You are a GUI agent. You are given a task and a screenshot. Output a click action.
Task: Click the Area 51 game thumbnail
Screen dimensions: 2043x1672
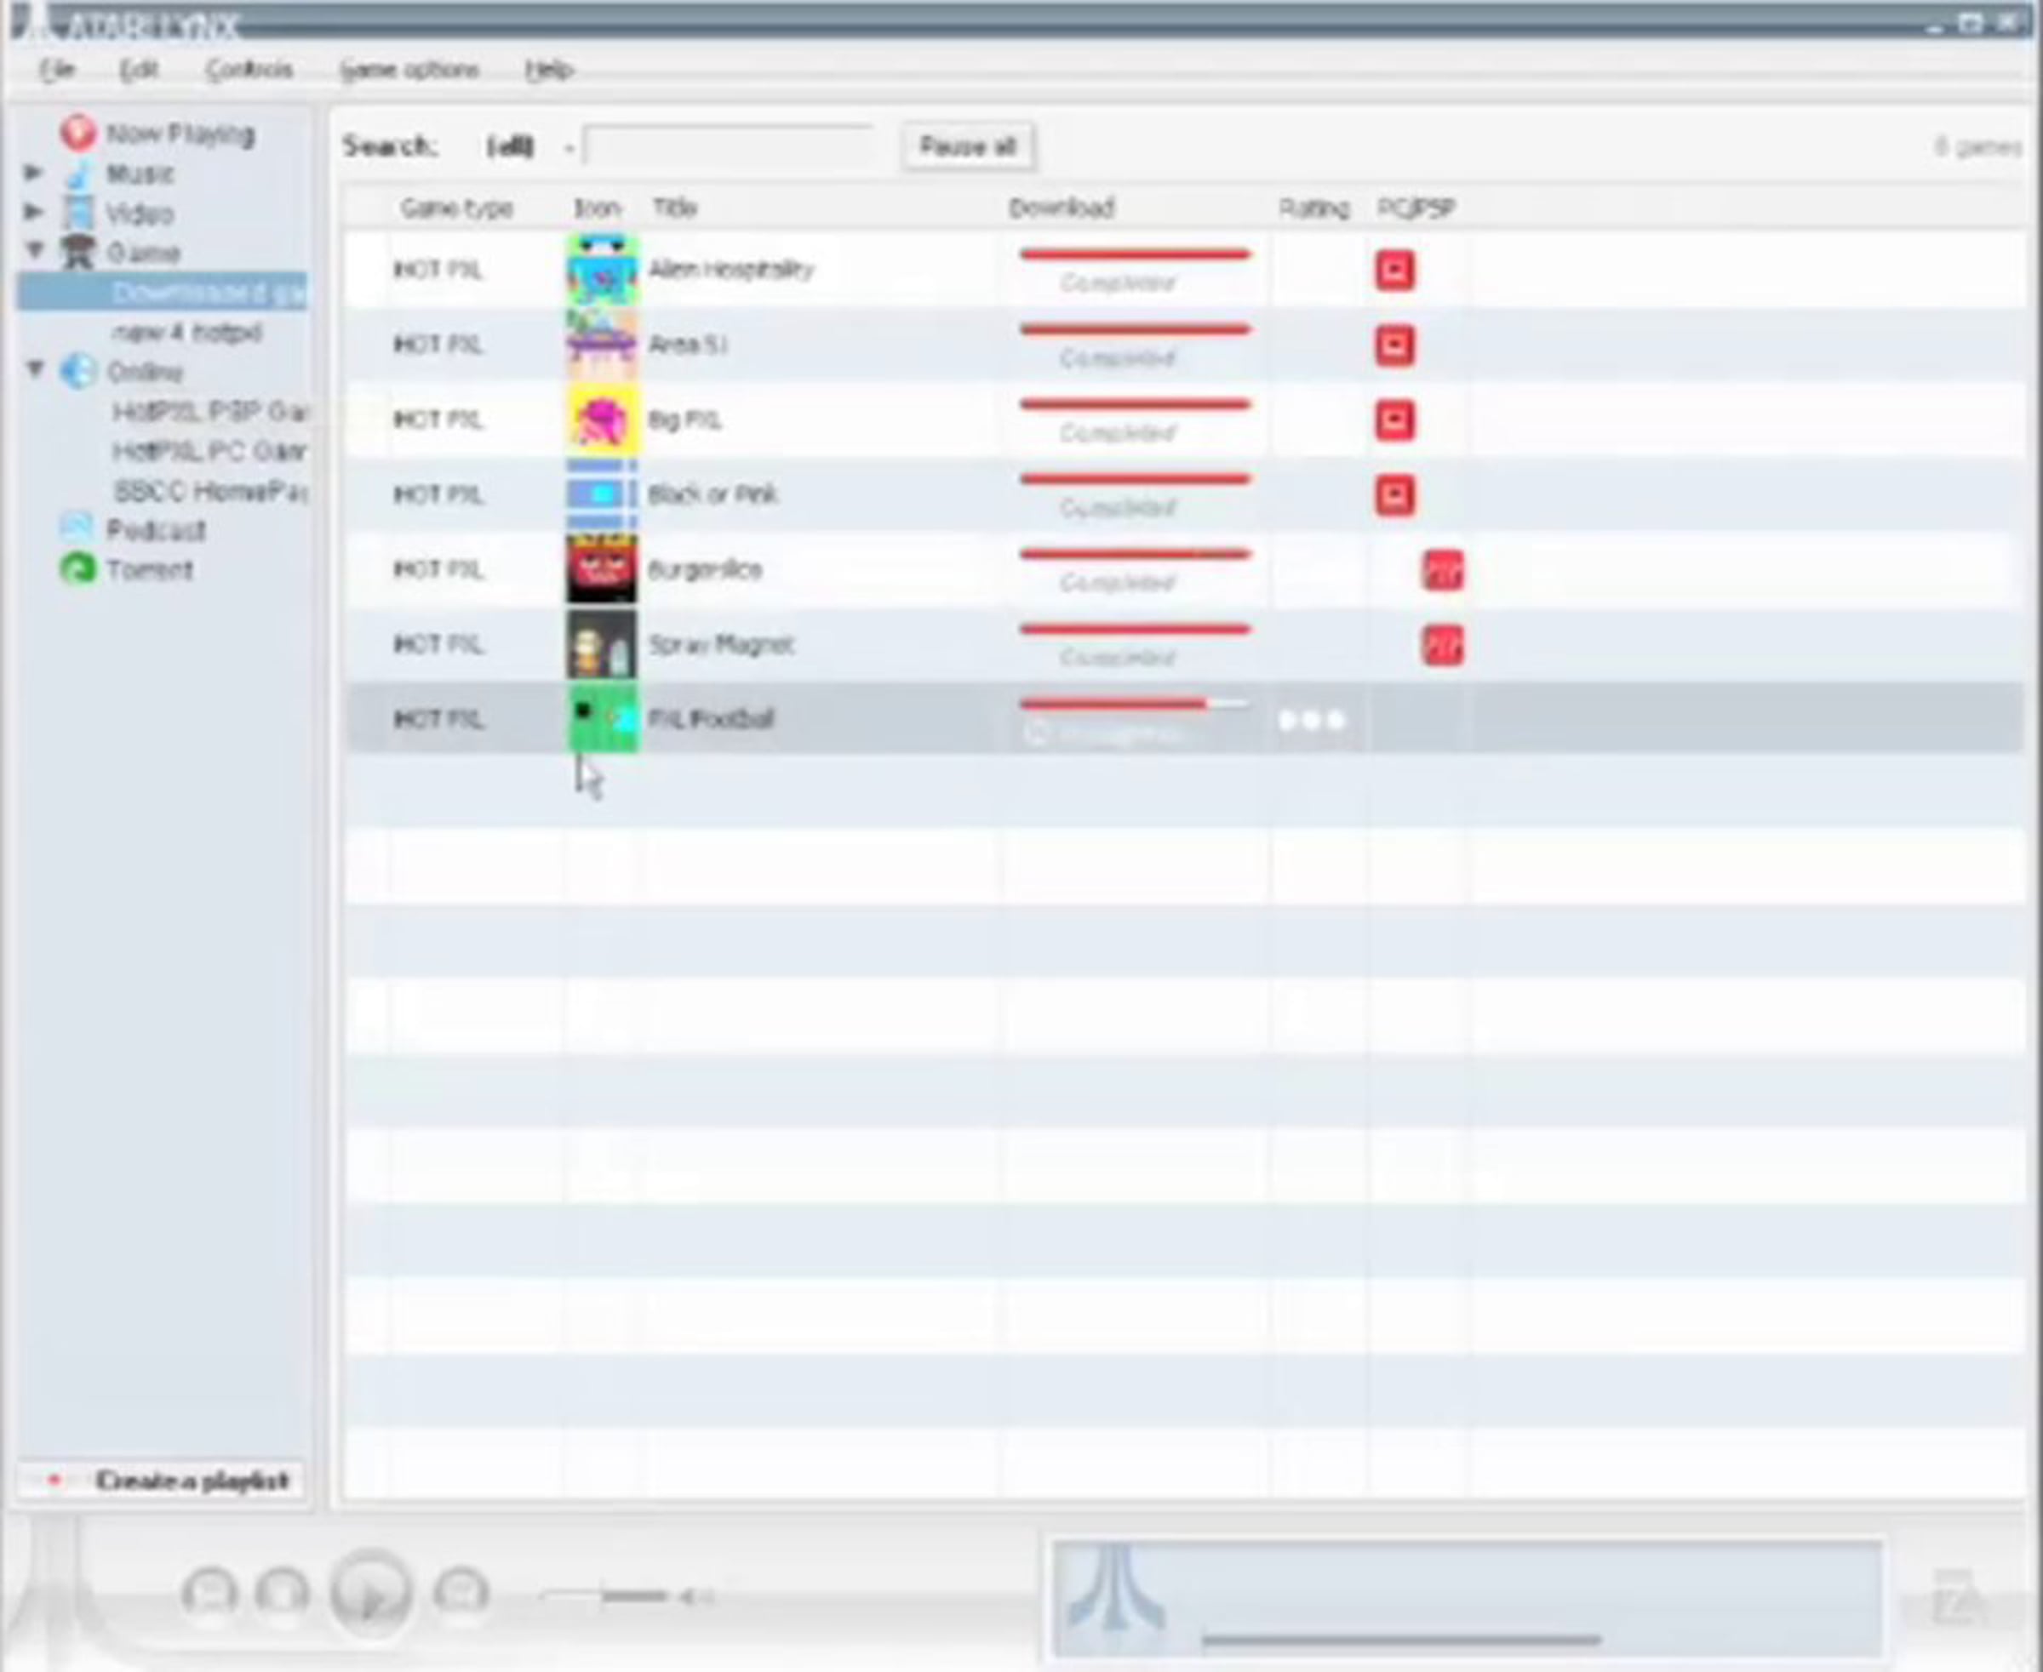pos(601,345)
